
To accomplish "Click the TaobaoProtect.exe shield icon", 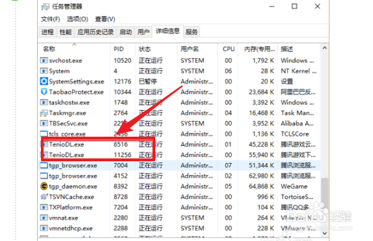I will click(44, 92).
